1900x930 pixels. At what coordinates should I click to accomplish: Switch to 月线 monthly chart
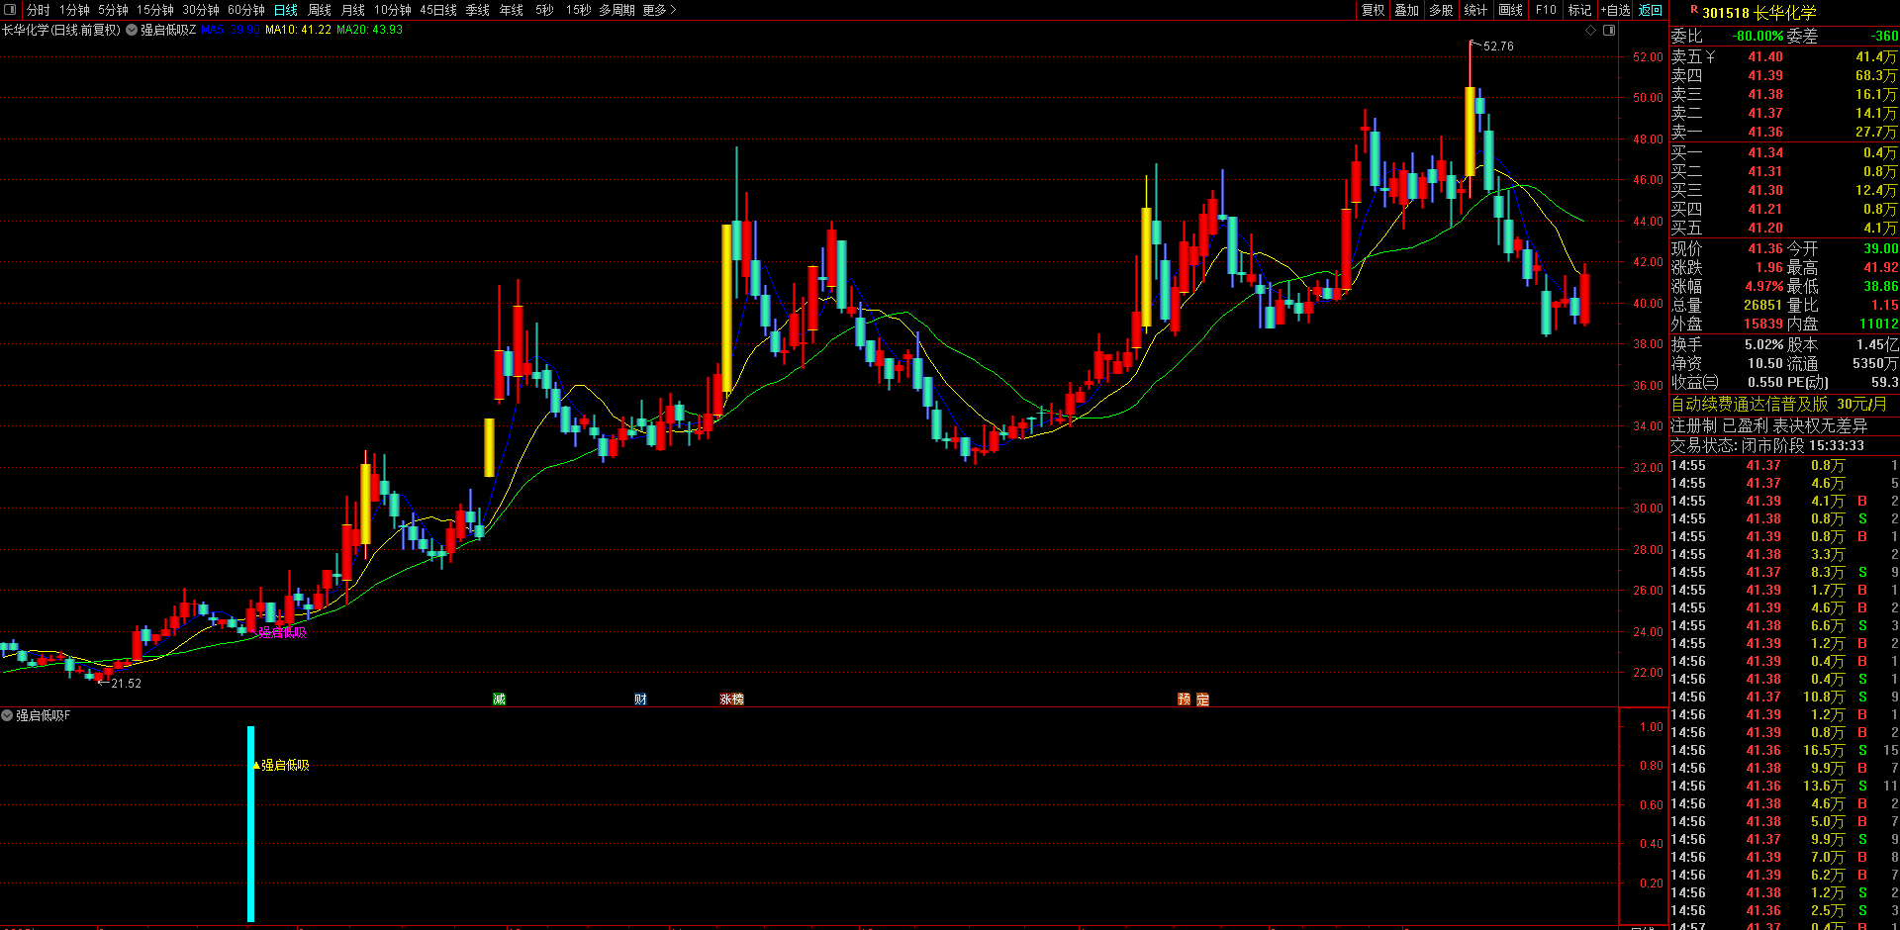(x=353, y=10)
